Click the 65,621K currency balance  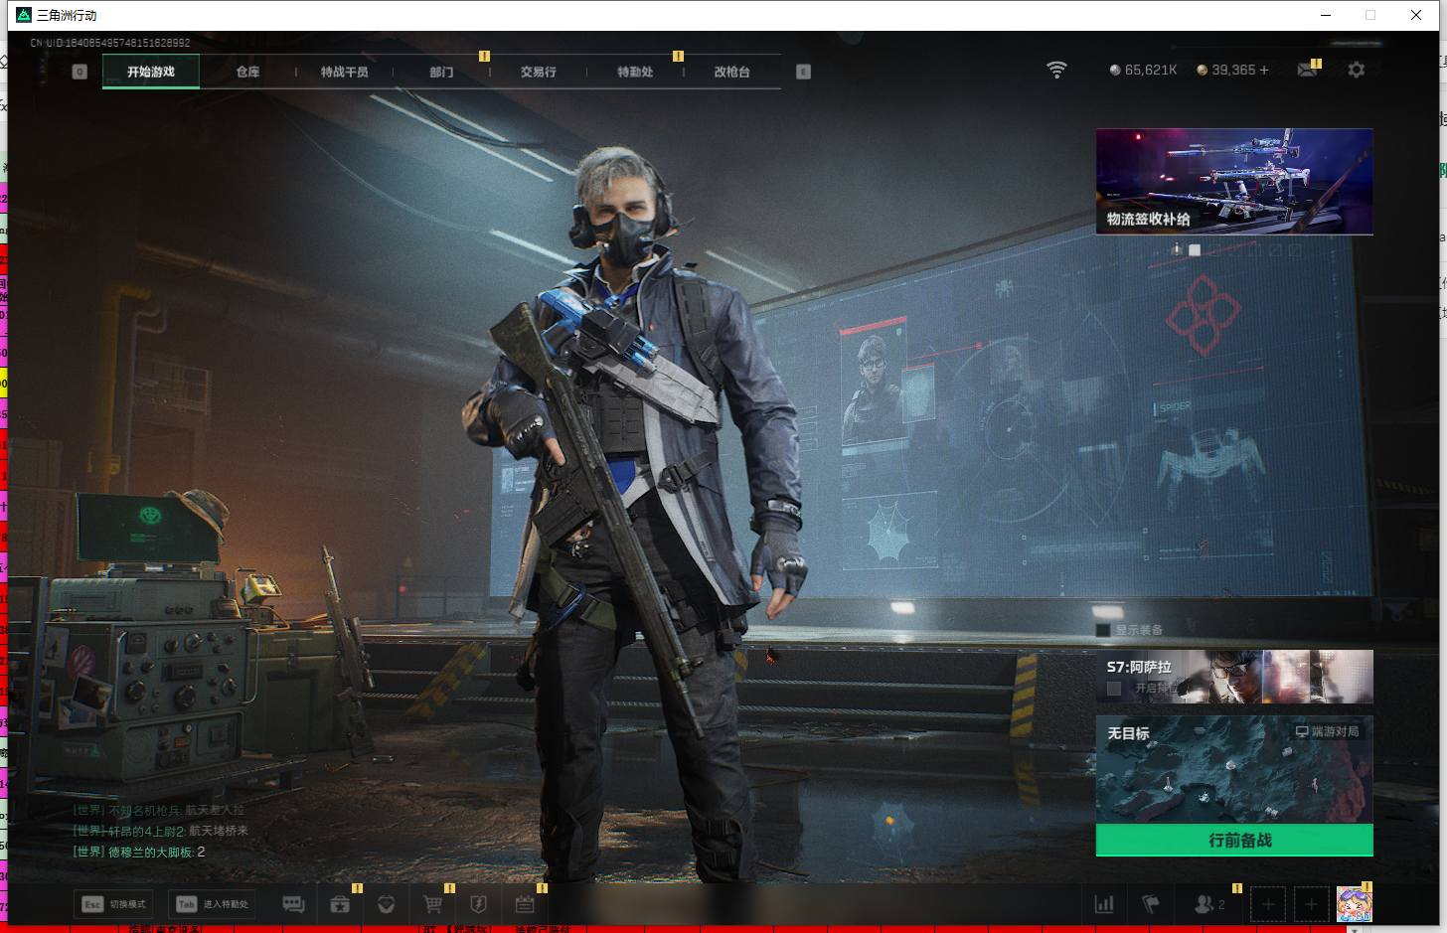1143,70
